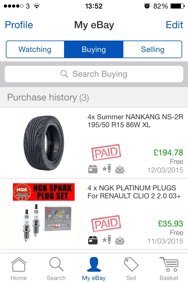Tap leave-feedback star icon on NGK plugs order
Screen dimensions: 188x282
107,240
